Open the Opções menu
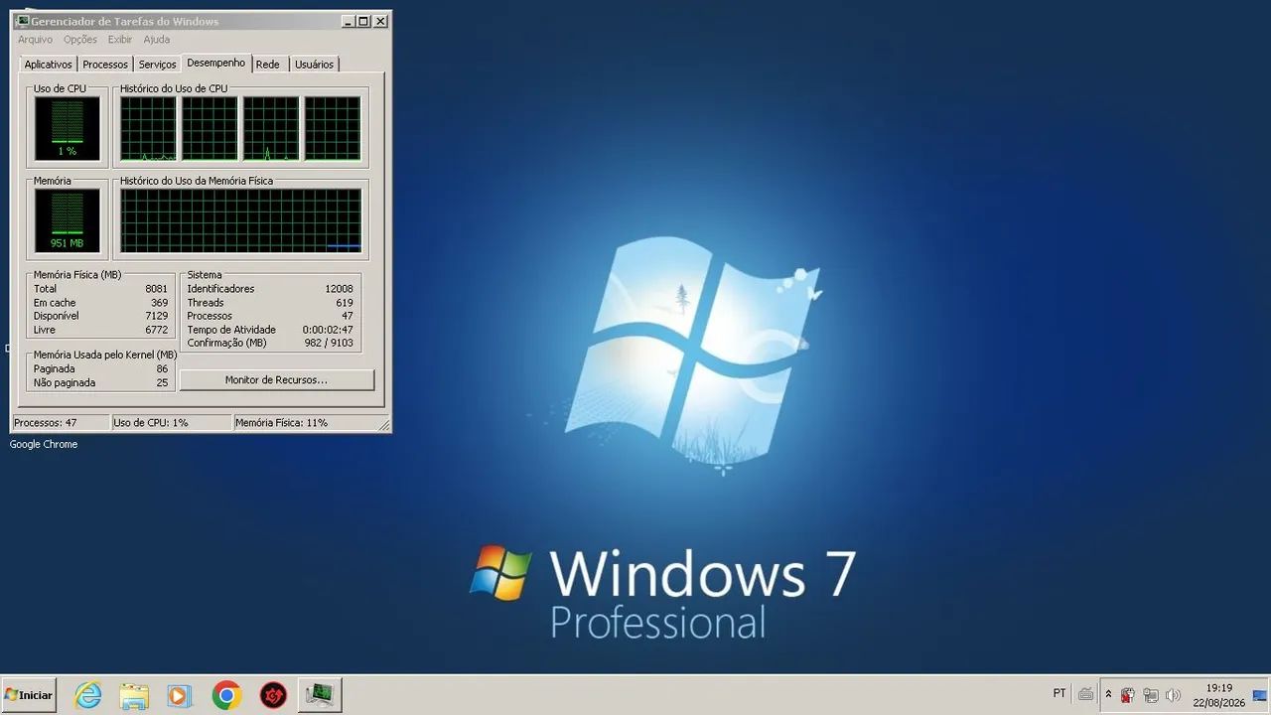This screenshot has width=1271, height=715. [80, 40]
